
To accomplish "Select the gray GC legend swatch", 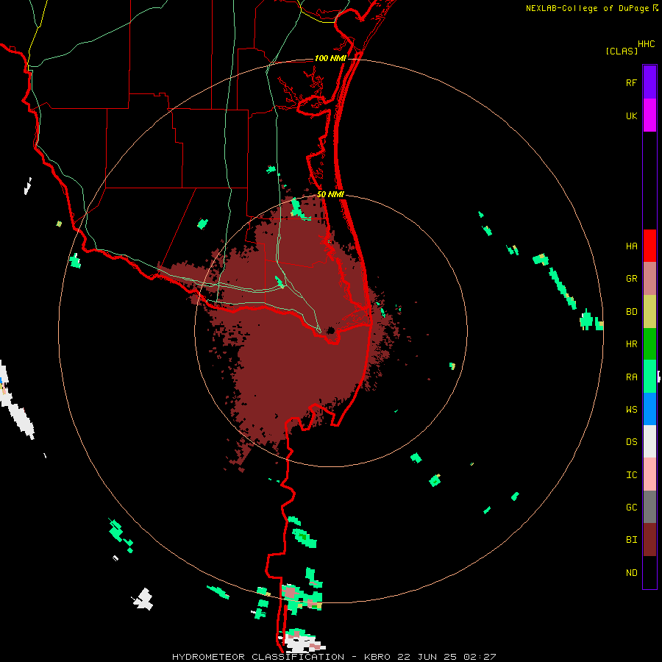I will tap(649, 507).
